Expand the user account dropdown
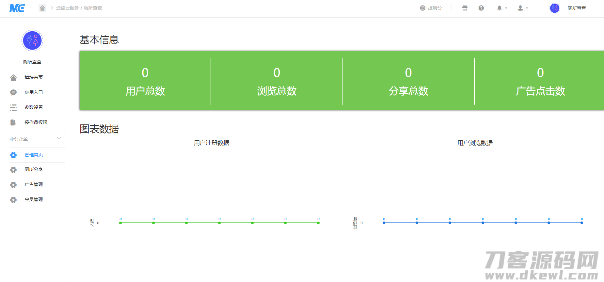Screen dimensions: 604x282 pos(523,8)
